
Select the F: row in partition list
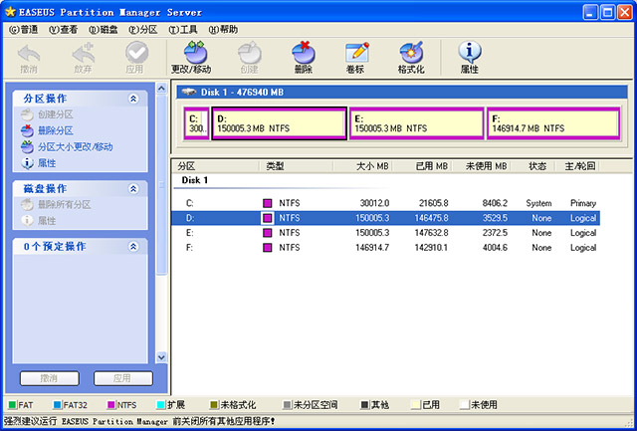pos(386,248)
